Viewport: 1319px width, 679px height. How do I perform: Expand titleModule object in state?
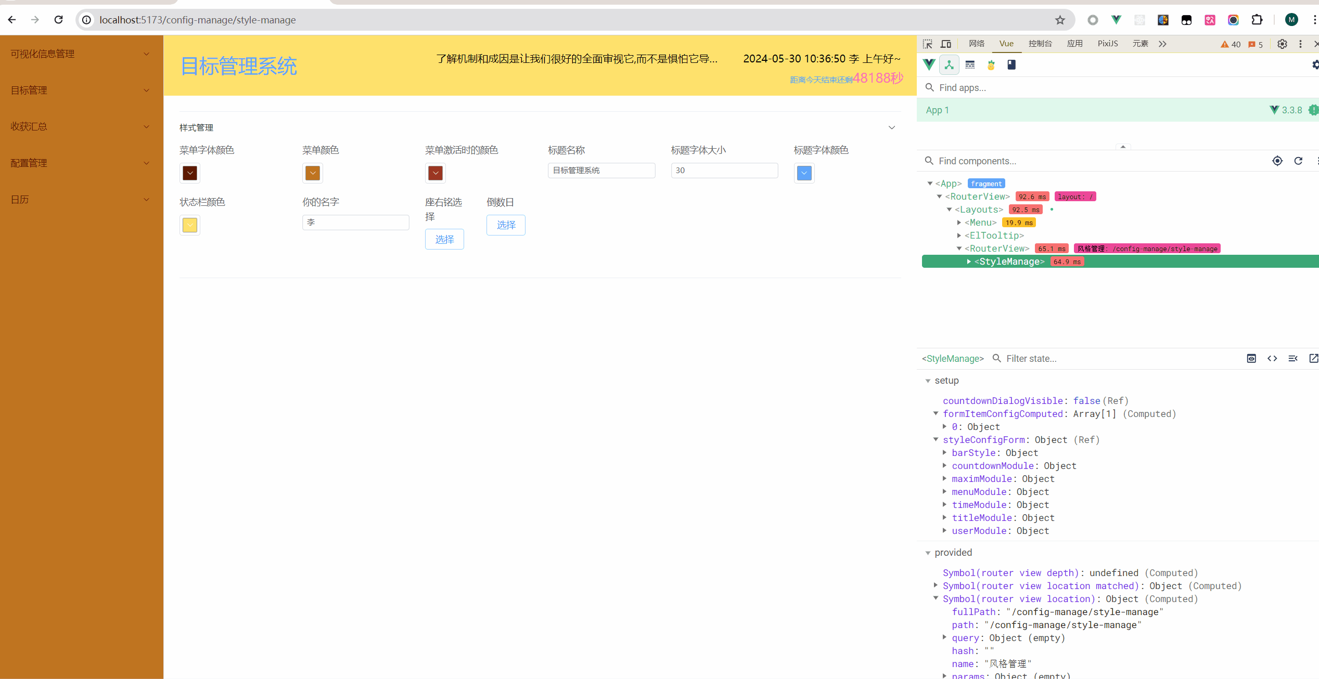[x=944, y=518]
